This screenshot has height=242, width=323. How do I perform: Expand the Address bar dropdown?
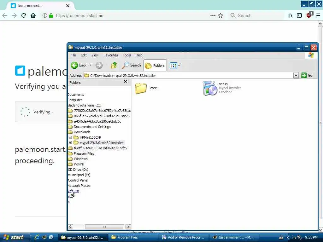pos(296,76)
